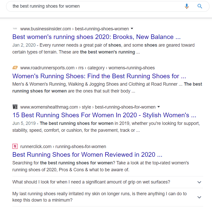Click 'What should I look for' question text

(x=91, y=182)
